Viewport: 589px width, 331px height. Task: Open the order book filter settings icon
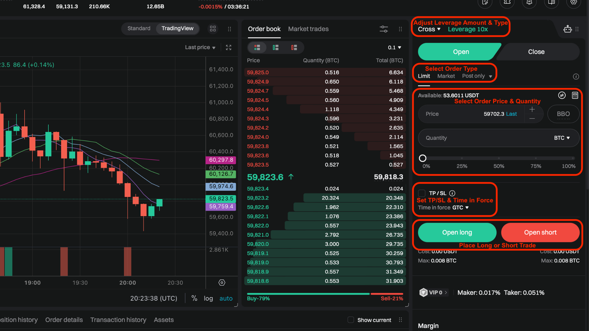384,29
